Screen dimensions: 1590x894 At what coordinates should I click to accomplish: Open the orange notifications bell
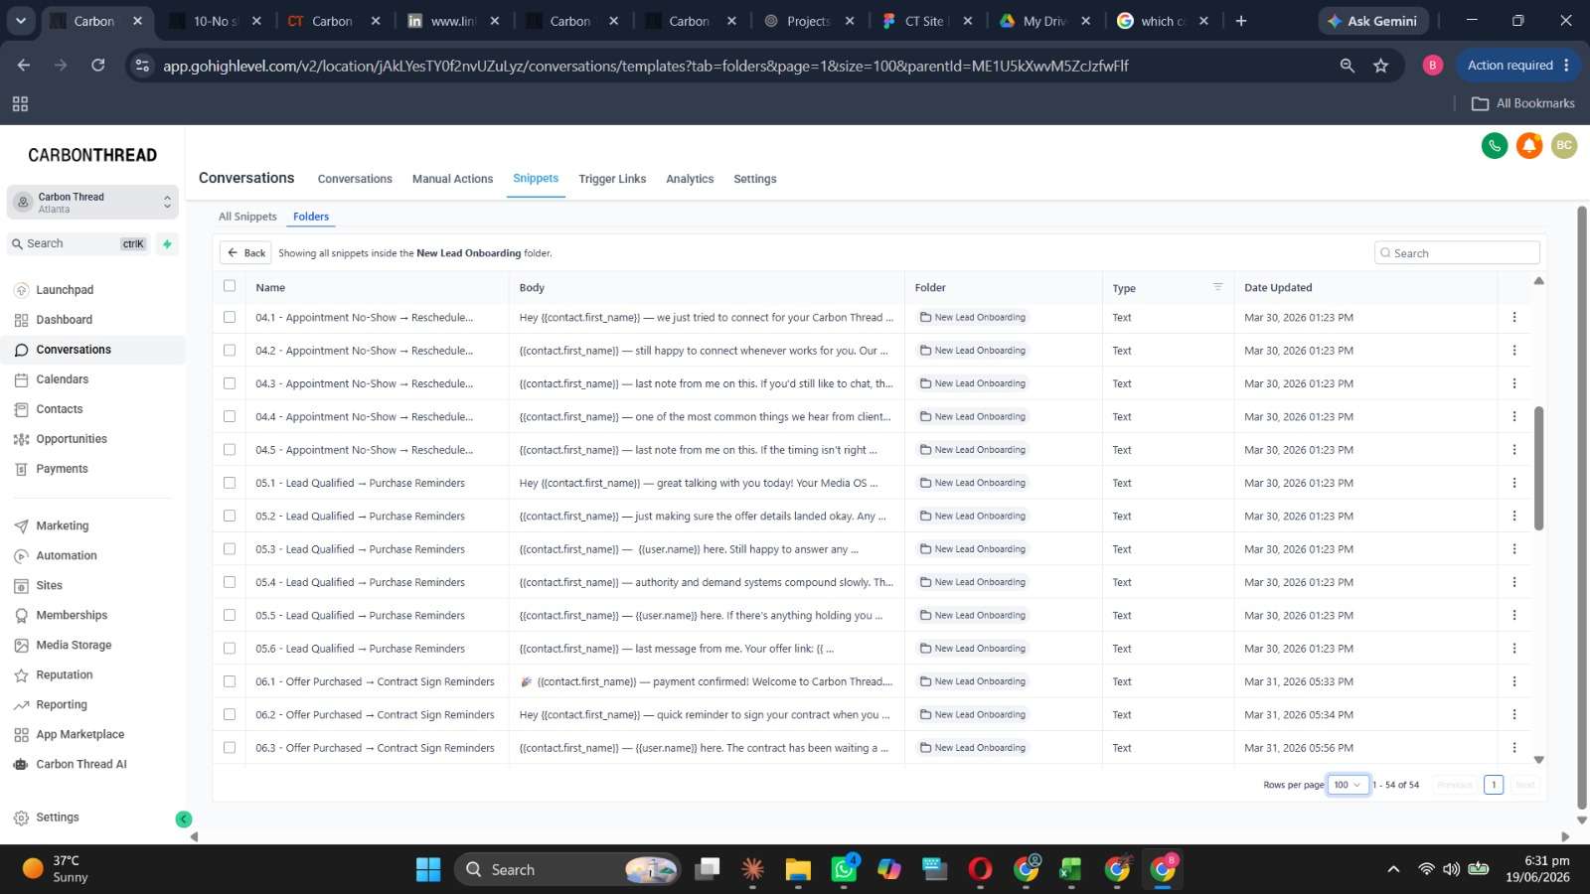coord(1529,146)
